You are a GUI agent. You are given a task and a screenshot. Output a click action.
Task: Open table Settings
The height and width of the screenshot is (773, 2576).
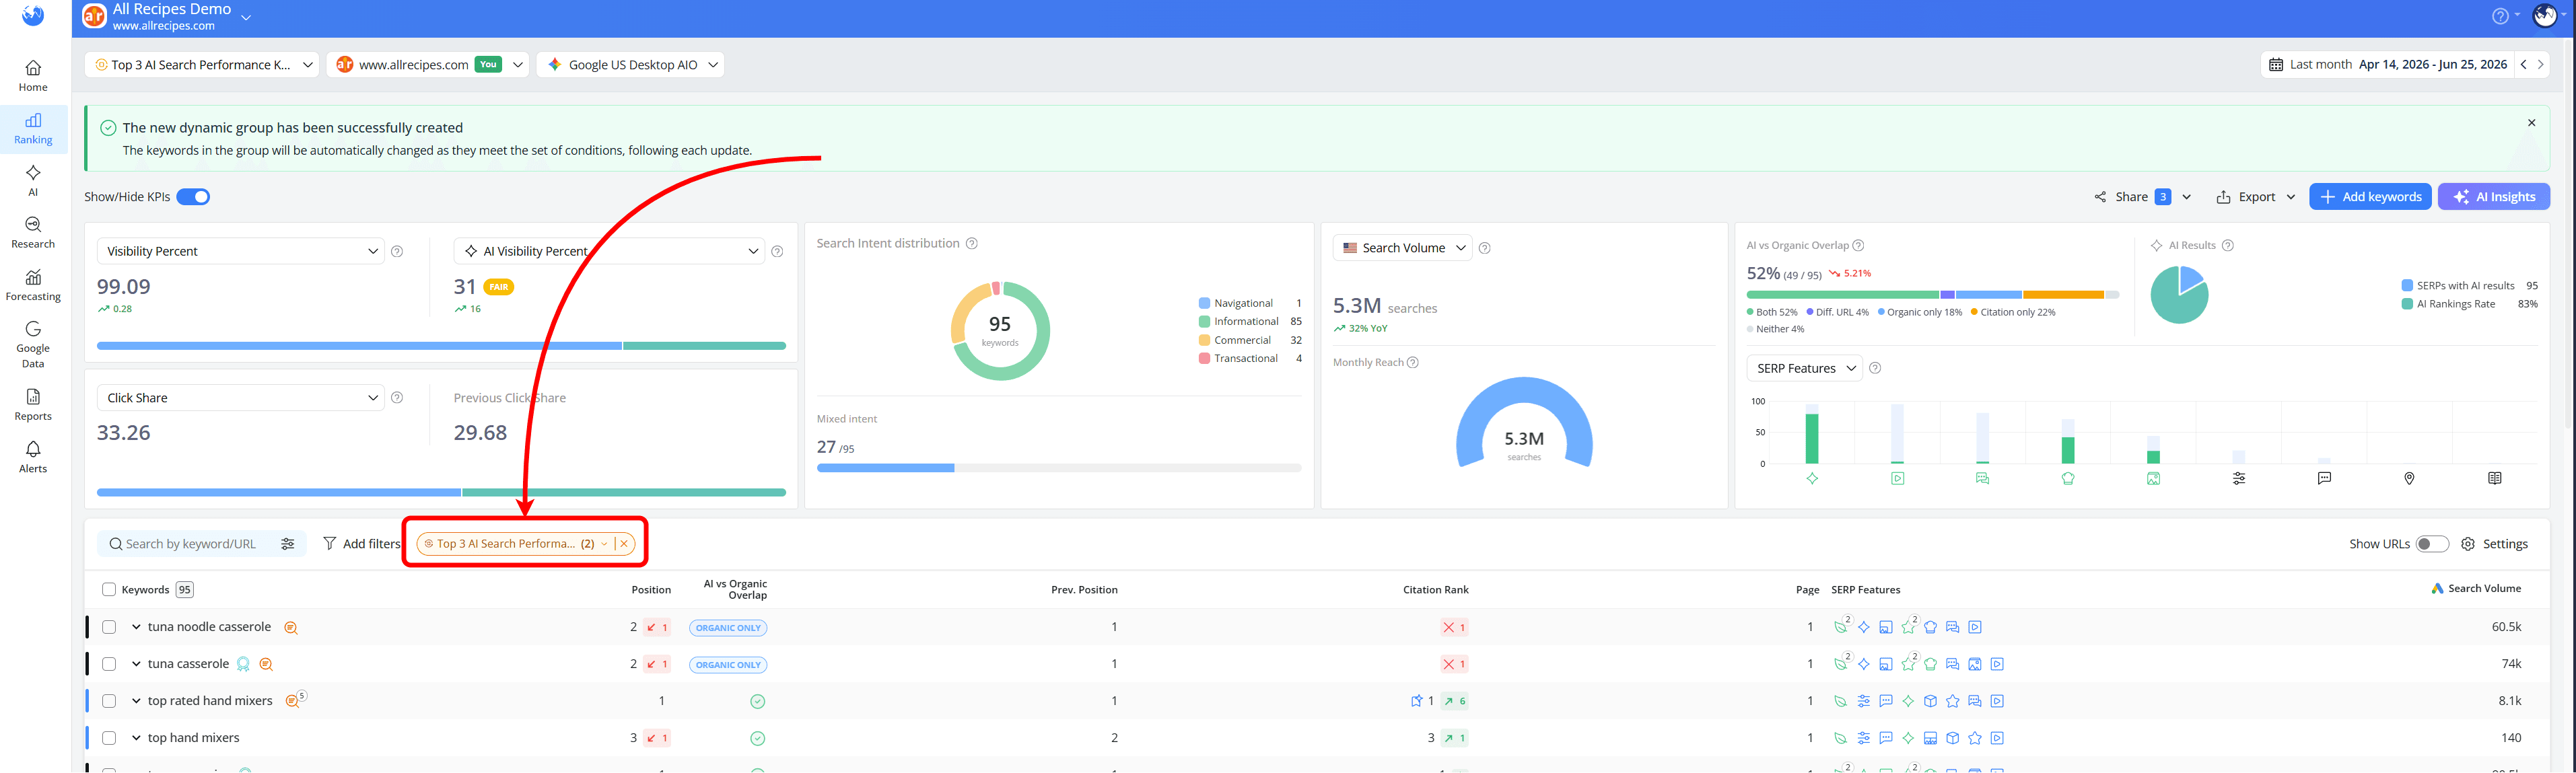pos(2494,544)
